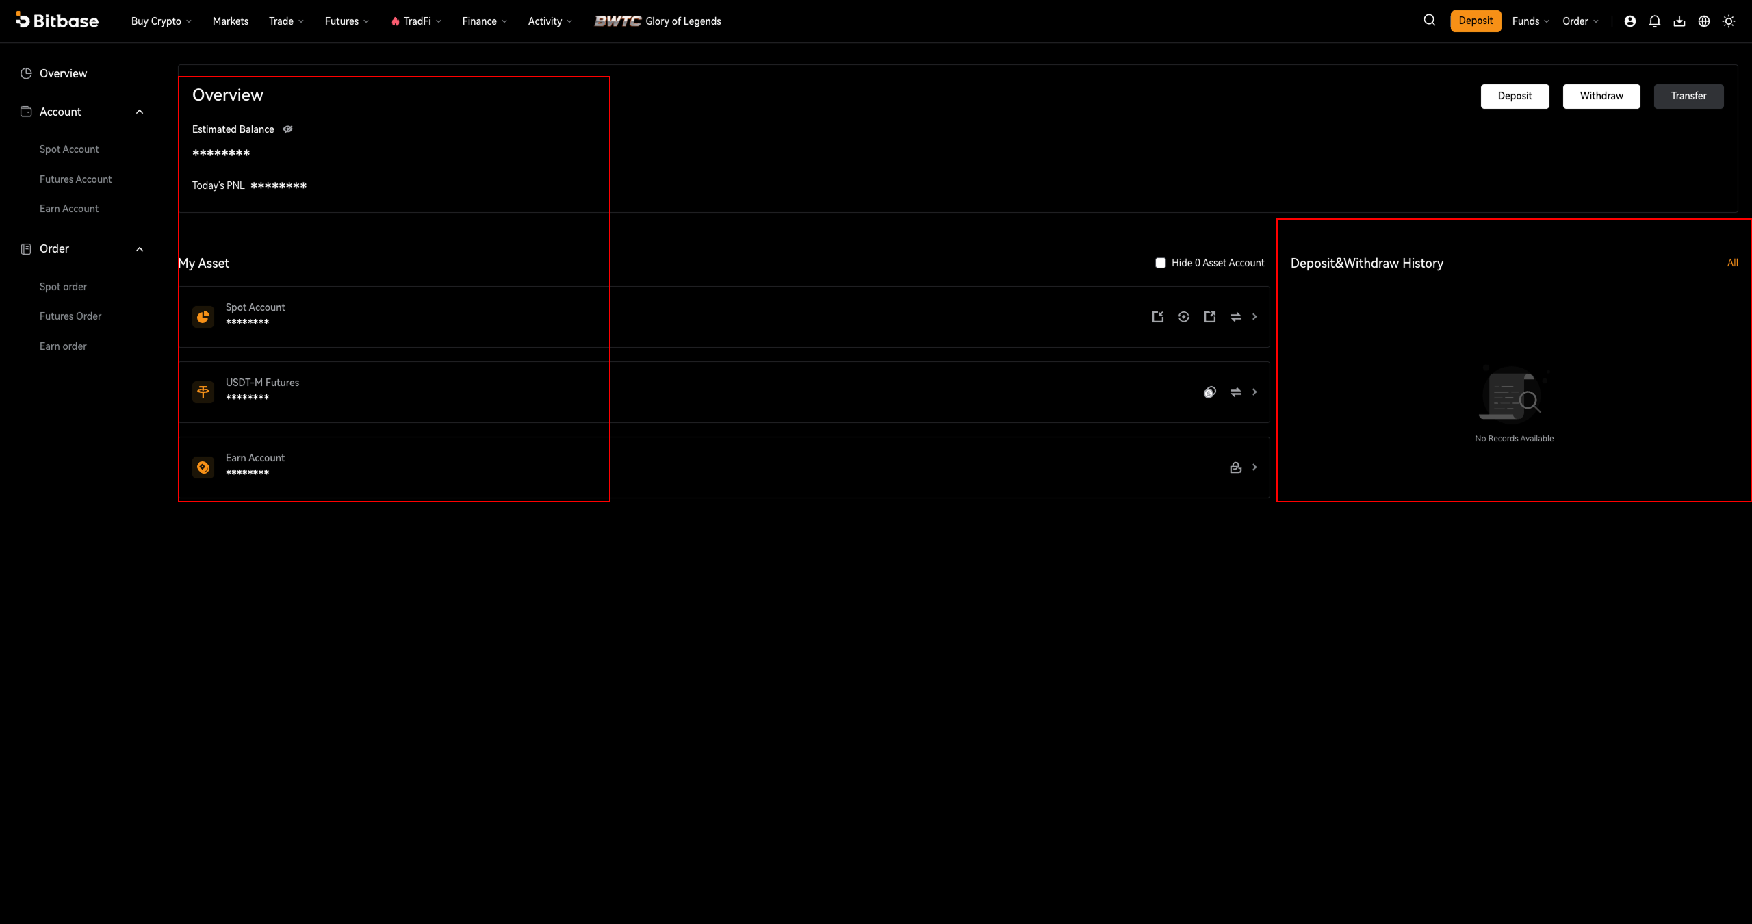Click the Today's PNL label
Viewport: 1752px width, 924px height.
[x=218, y=185]
